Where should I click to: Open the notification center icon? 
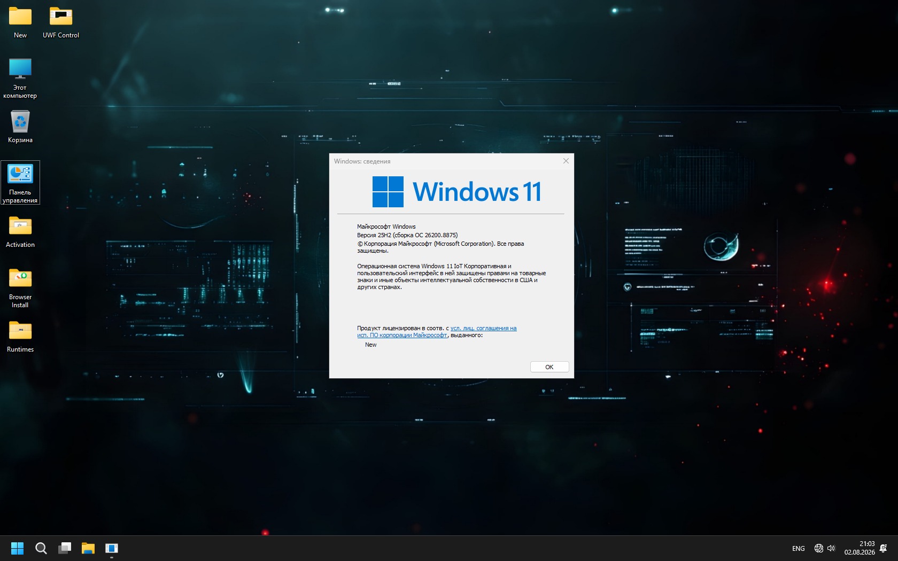(884, 548)
